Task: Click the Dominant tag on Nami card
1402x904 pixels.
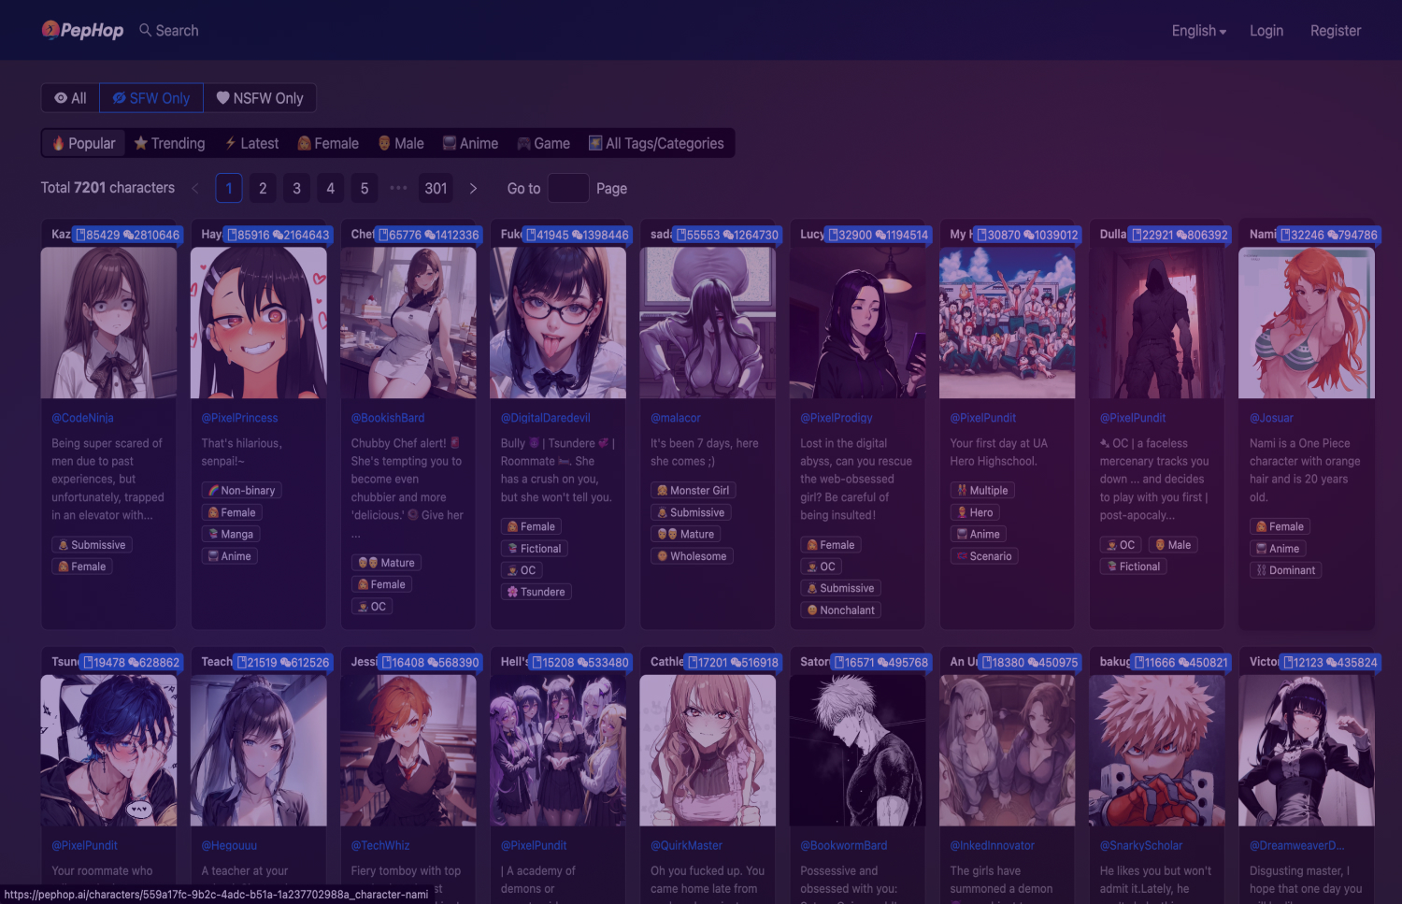Action: [1286, 570]
